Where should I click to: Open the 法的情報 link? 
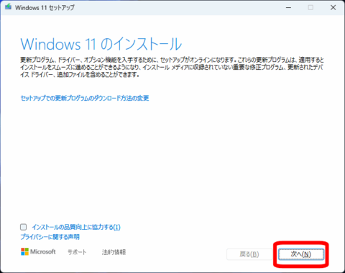pos(114,252)
